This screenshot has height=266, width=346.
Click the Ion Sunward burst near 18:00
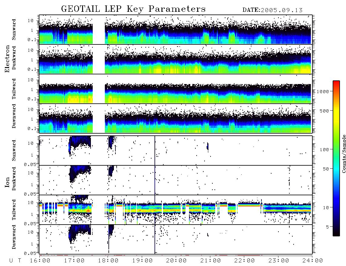tap(111, 142)
